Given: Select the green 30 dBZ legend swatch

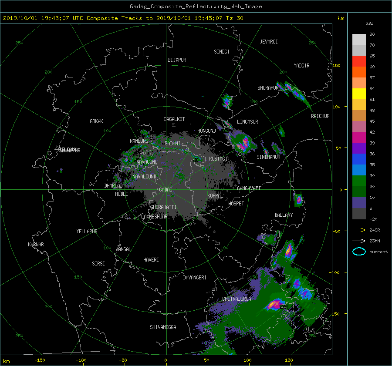Looking at the screenshot, I should point(359,181).
